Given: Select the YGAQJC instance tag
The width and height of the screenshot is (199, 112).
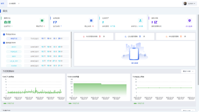Looking at the screenshot, I should [x=14, y=52].
